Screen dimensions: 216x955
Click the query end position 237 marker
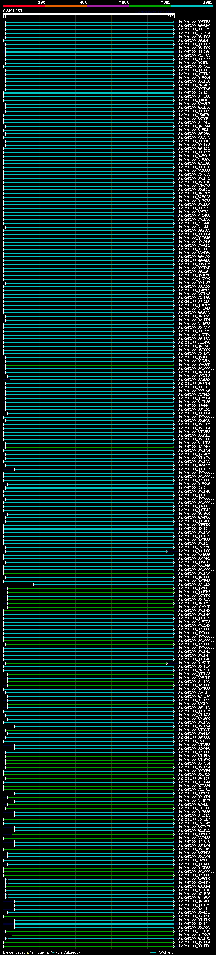tap(170, 17)
